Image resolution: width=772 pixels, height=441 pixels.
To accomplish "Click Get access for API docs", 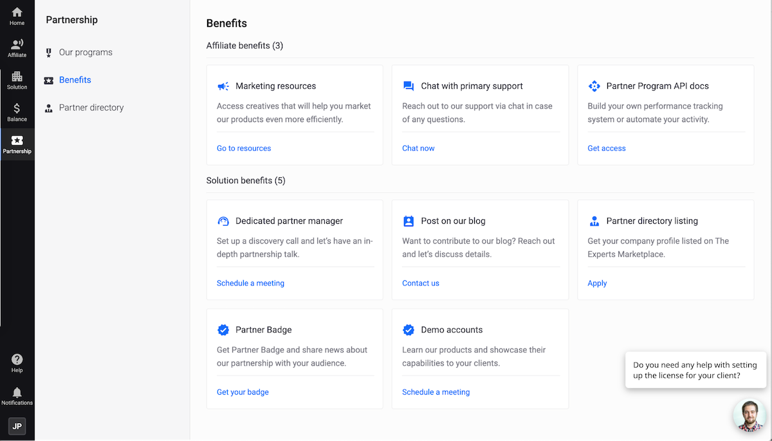I will 606,148.
